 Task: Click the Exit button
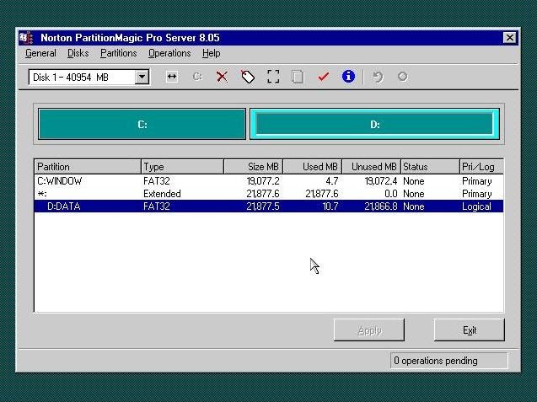470,330
